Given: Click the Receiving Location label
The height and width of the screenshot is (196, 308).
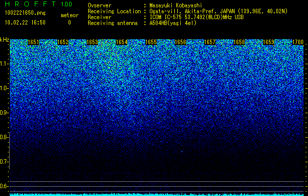Looking at the screenshot, I should point(114,11).
